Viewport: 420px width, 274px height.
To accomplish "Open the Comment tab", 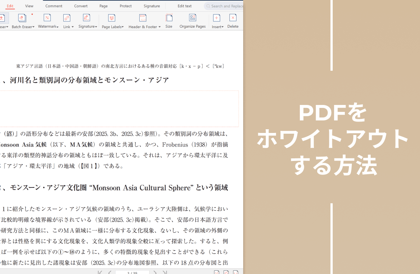I will click(54, 6).
